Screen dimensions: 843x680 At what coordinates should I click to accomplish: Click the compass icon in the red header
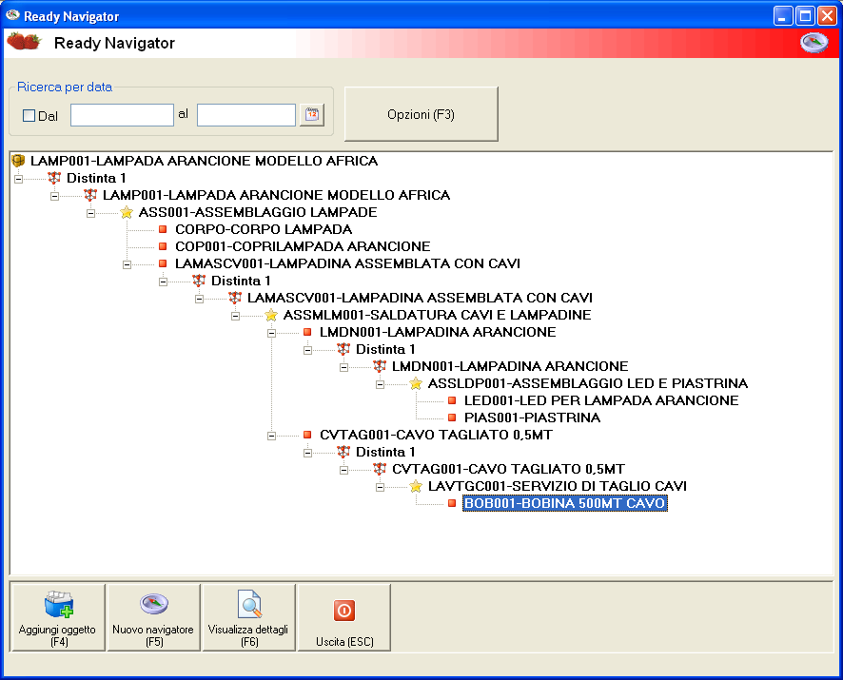(814, 43)
